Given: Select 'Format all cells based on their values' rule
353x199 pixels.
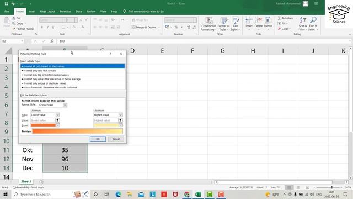Looking at the screenshot, I should [72, 66].
